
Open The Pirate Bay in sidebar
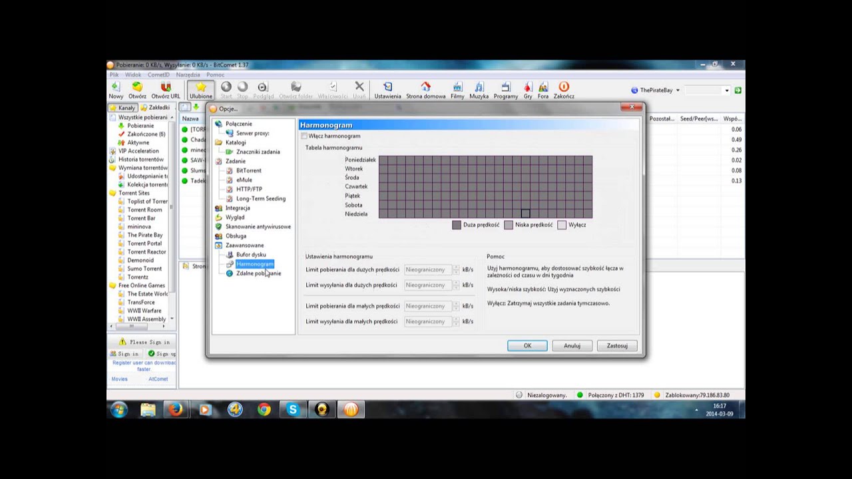point(145,235)
